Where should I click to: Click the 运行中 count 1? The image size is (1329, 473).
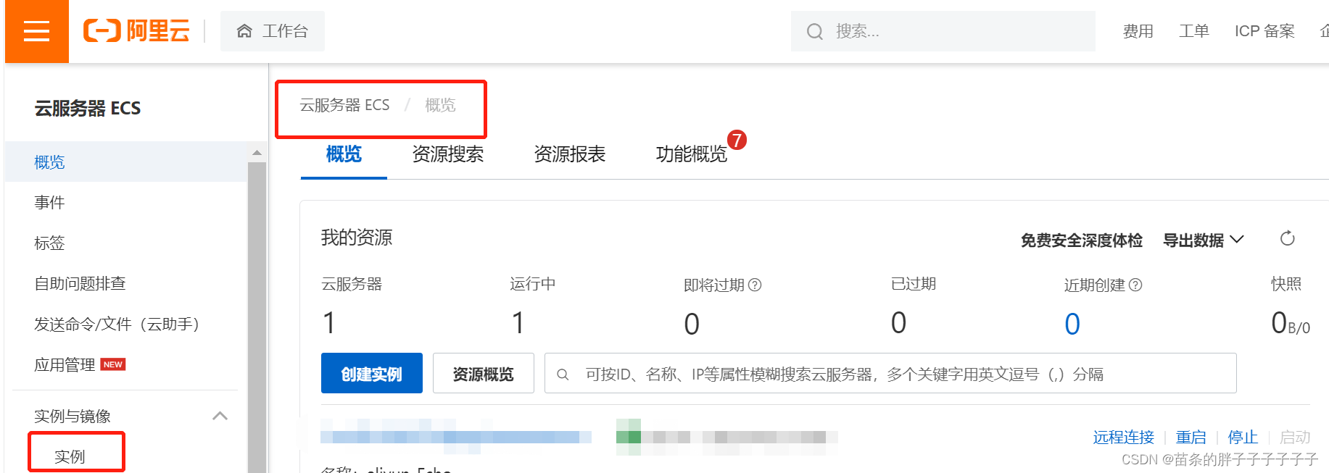tap(518, 323)
